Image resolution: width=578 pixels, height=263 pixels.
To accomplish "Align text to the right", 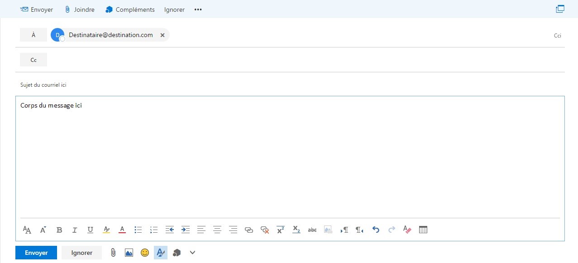I will [x=233, y=230].
